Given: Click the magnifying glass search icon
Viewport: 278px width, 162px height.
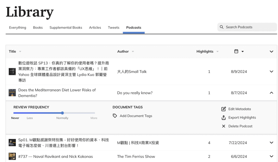Looking at the screenshot, I should (x=222, y=27).
